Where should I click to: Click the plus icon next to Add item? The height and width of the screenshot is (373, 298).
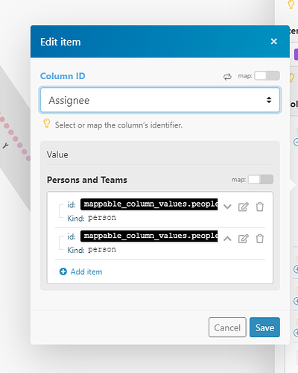point(63,272)
